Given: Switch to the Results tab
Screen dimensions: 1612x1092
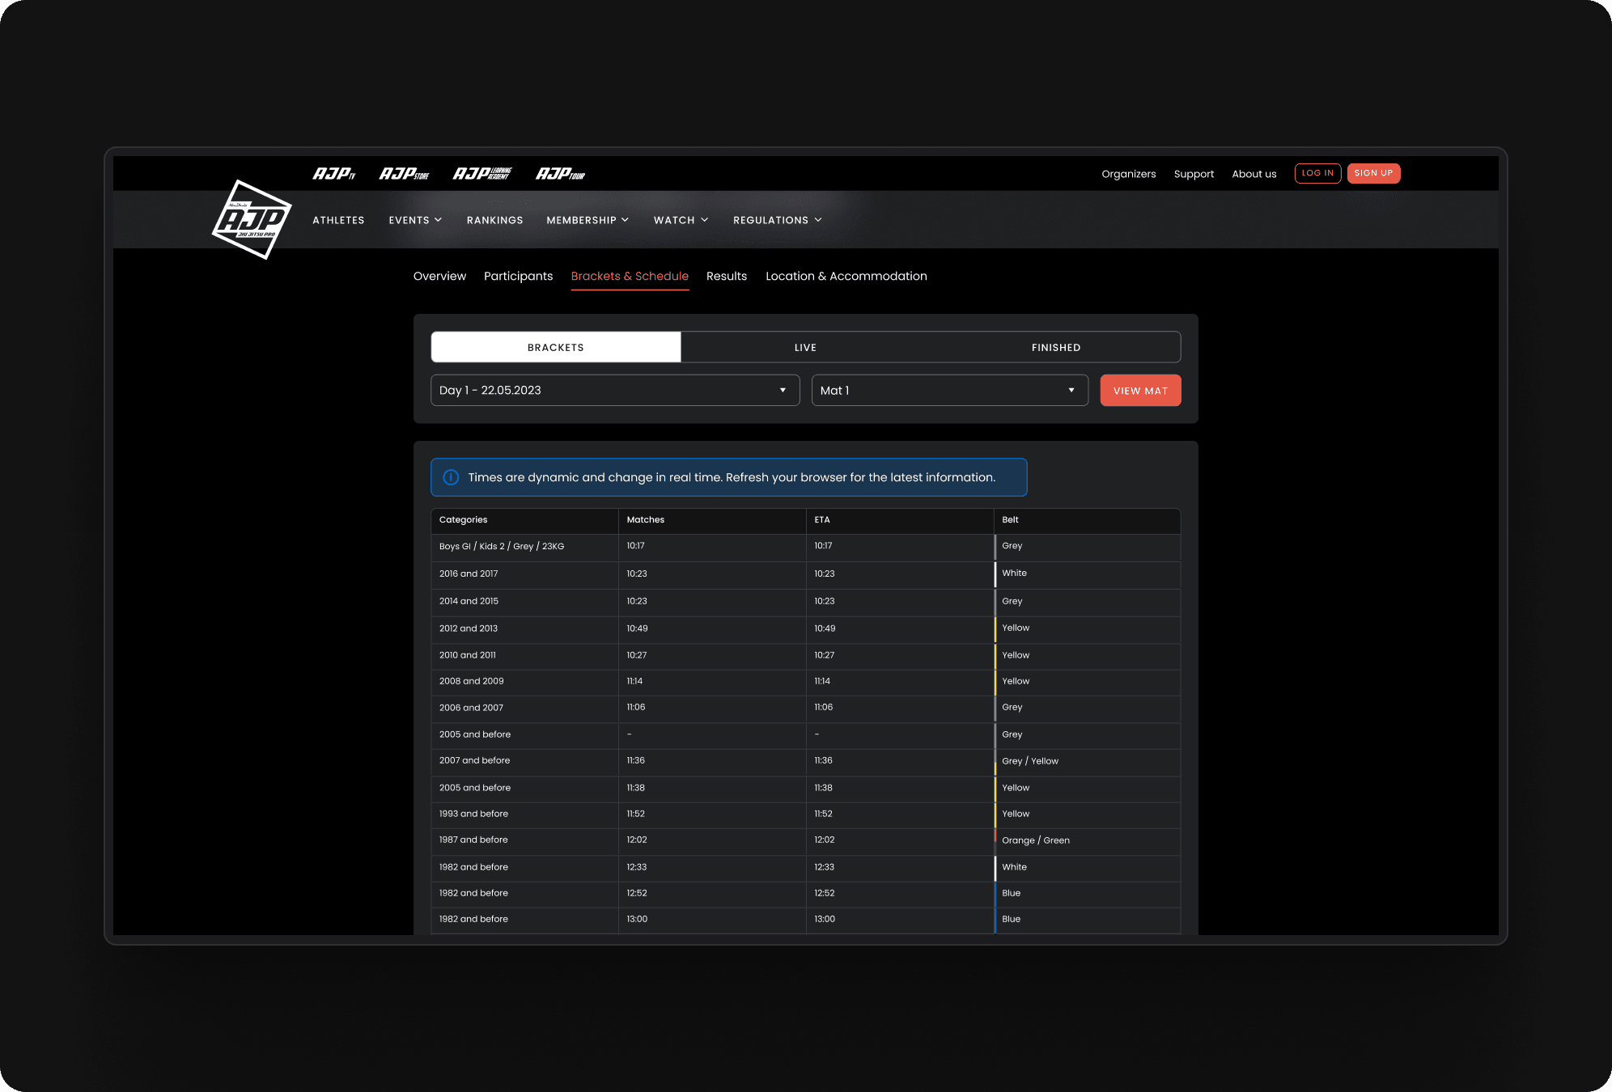Looking at the screenshot, I should tap(726, 276).
